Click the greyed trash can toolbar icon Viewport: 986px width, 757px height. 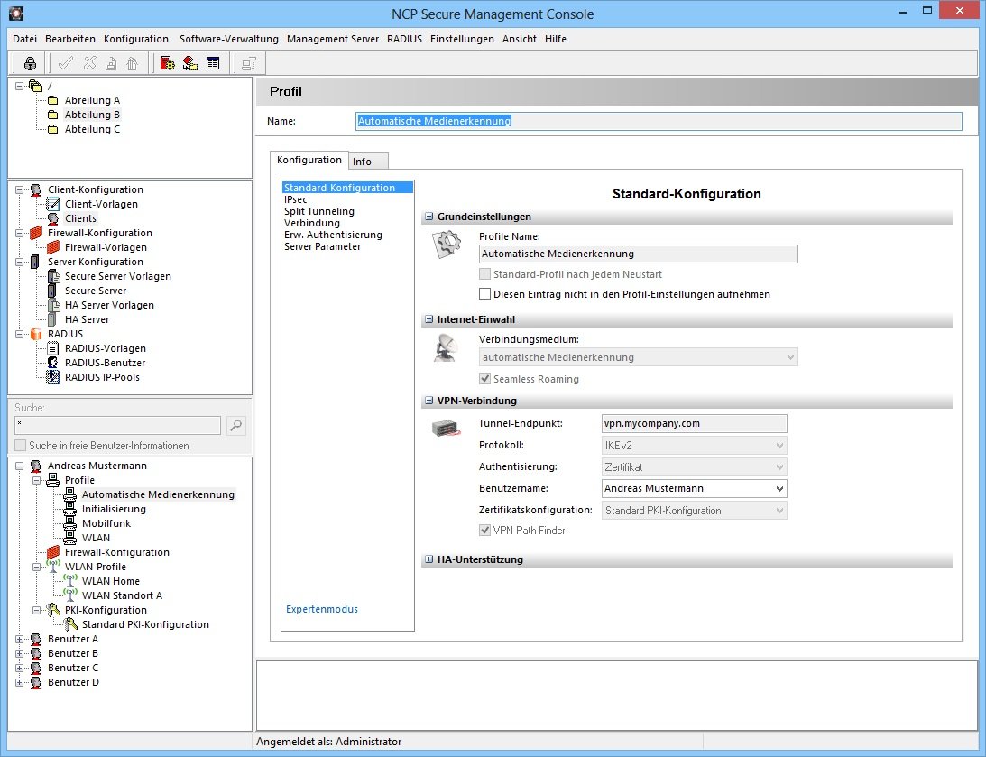(x=132, y=63)
